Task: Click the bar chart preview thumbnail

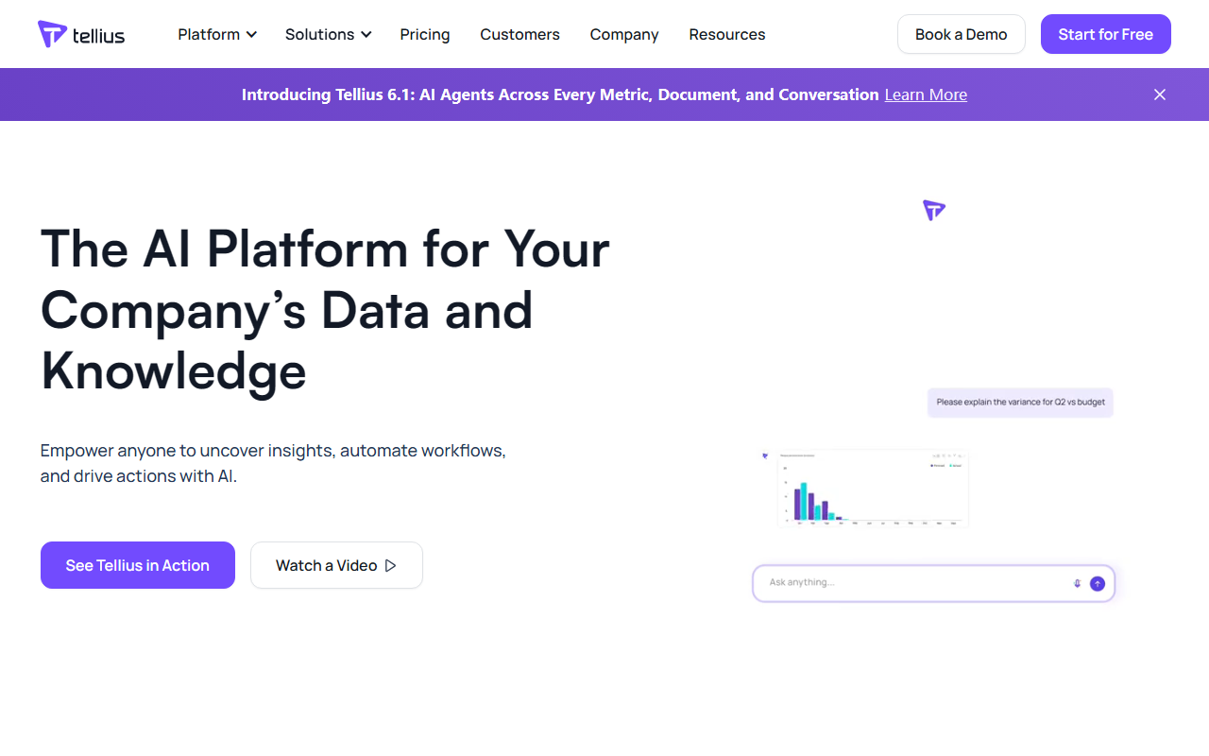Action: 873,488
